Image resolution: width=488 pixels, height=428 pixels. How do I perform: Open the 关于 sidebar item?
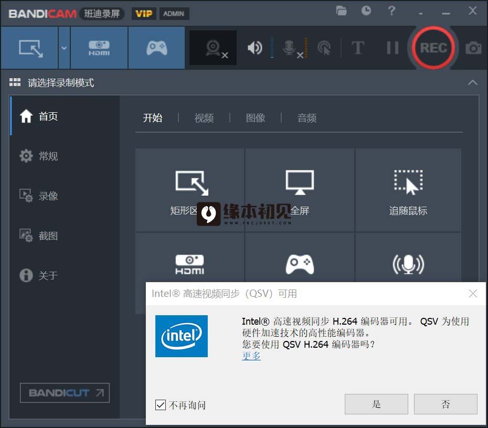65,275
